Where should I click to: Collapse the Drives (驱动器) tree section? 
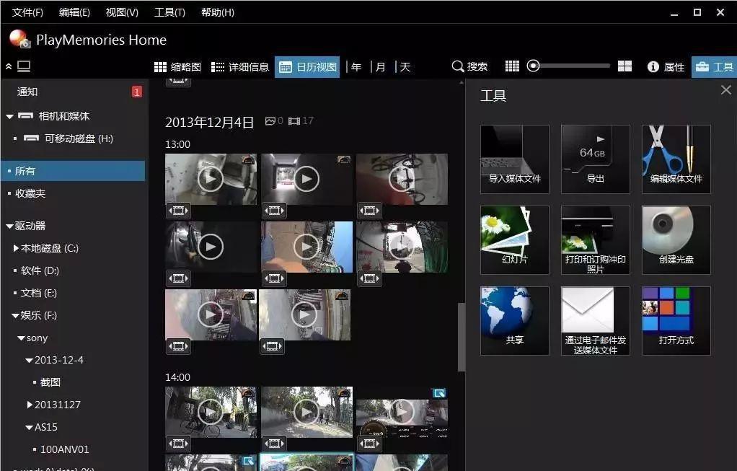pyautogui.click(x=9, y=226)
